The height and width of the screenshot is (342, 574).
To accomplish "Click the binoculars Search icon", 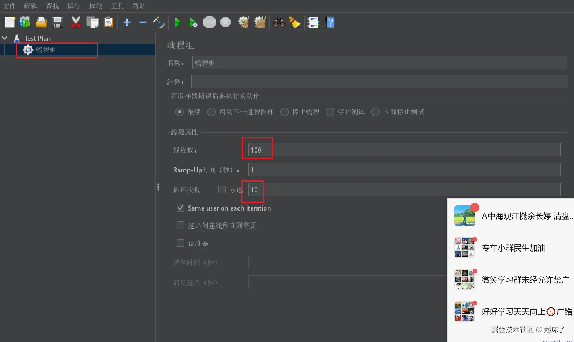I will (x=279, y=22).
